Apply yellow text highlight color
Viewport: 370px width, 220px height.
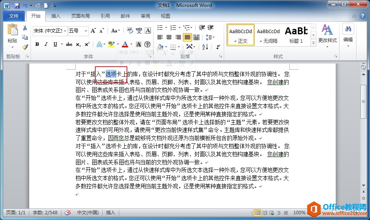111,44
